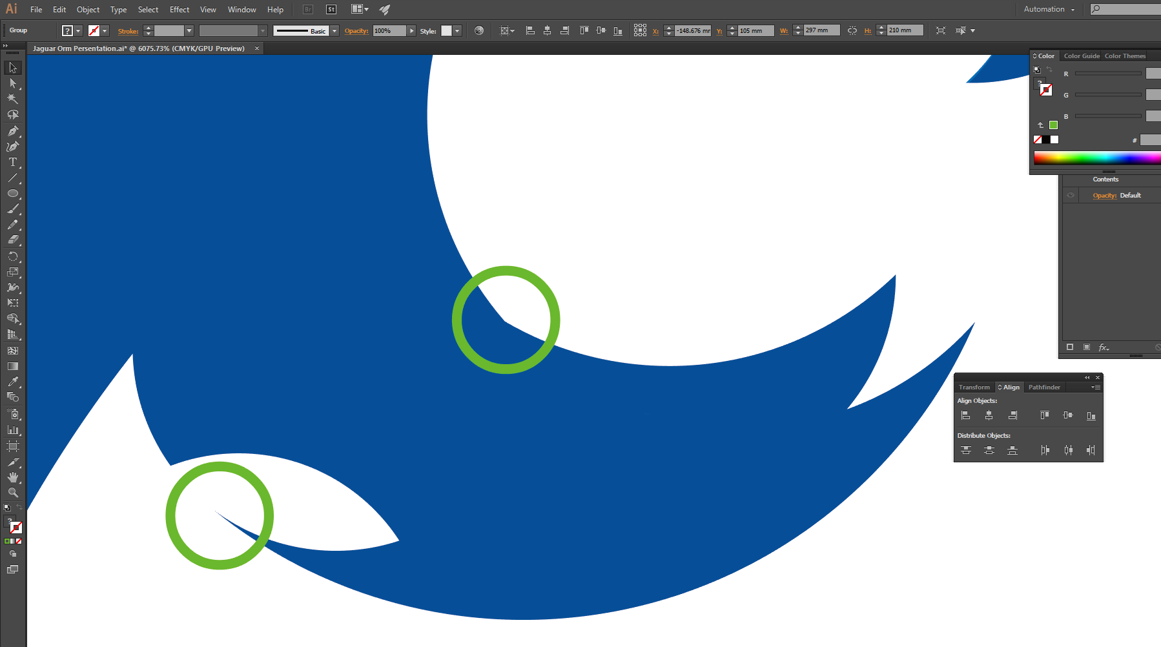1161x647 pixels.
Task: Open the Object menu
Action: 88,10
